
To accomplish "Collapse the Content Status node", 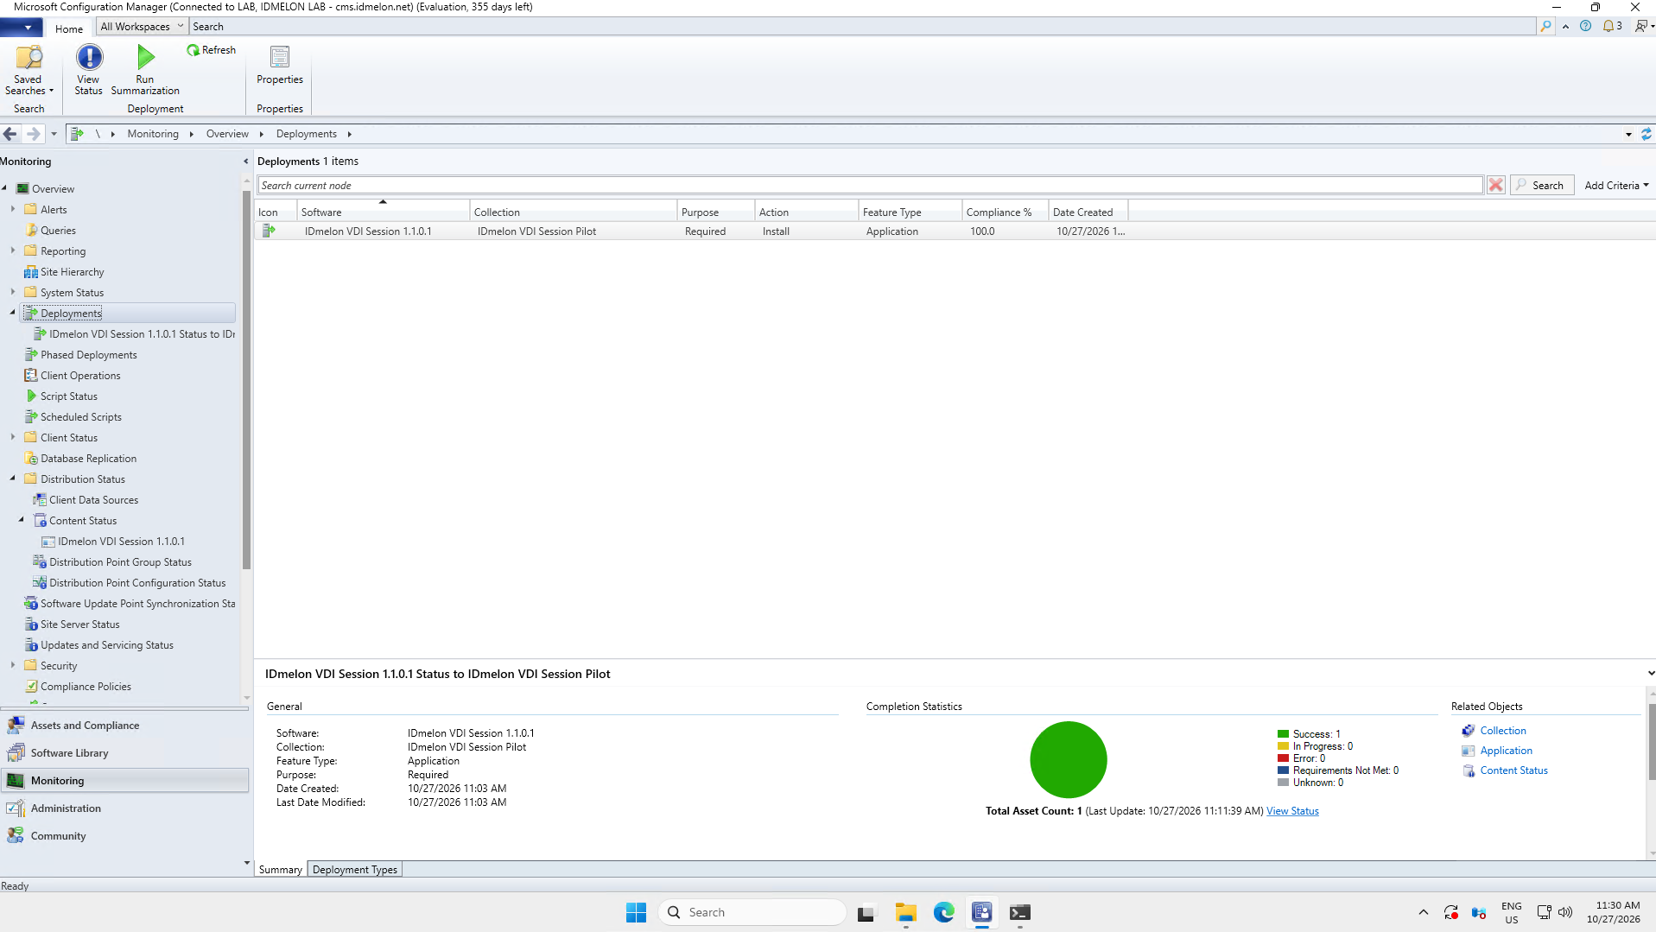I will tap(22, 520).
